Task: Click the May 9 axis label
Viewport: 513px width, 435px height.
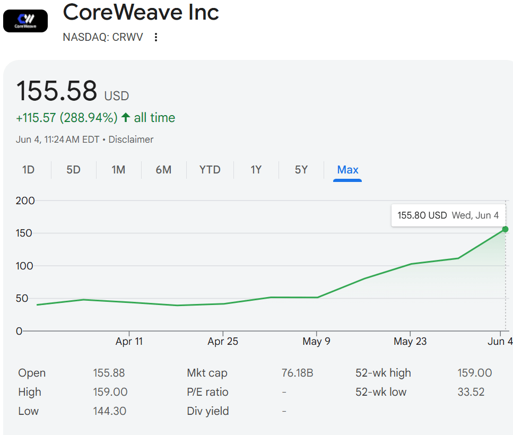Action: point(316,341)
